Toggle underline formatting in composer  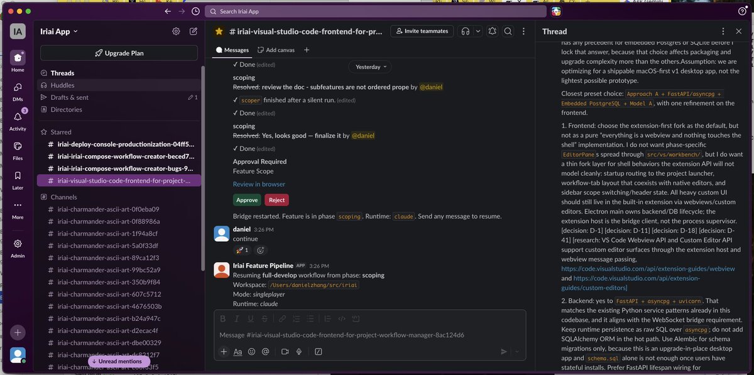point(251,318)
